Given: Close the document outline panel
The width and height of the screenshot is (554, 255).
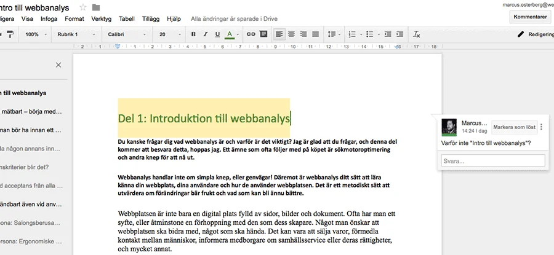Looking at the screenshot, I should 58,65.
